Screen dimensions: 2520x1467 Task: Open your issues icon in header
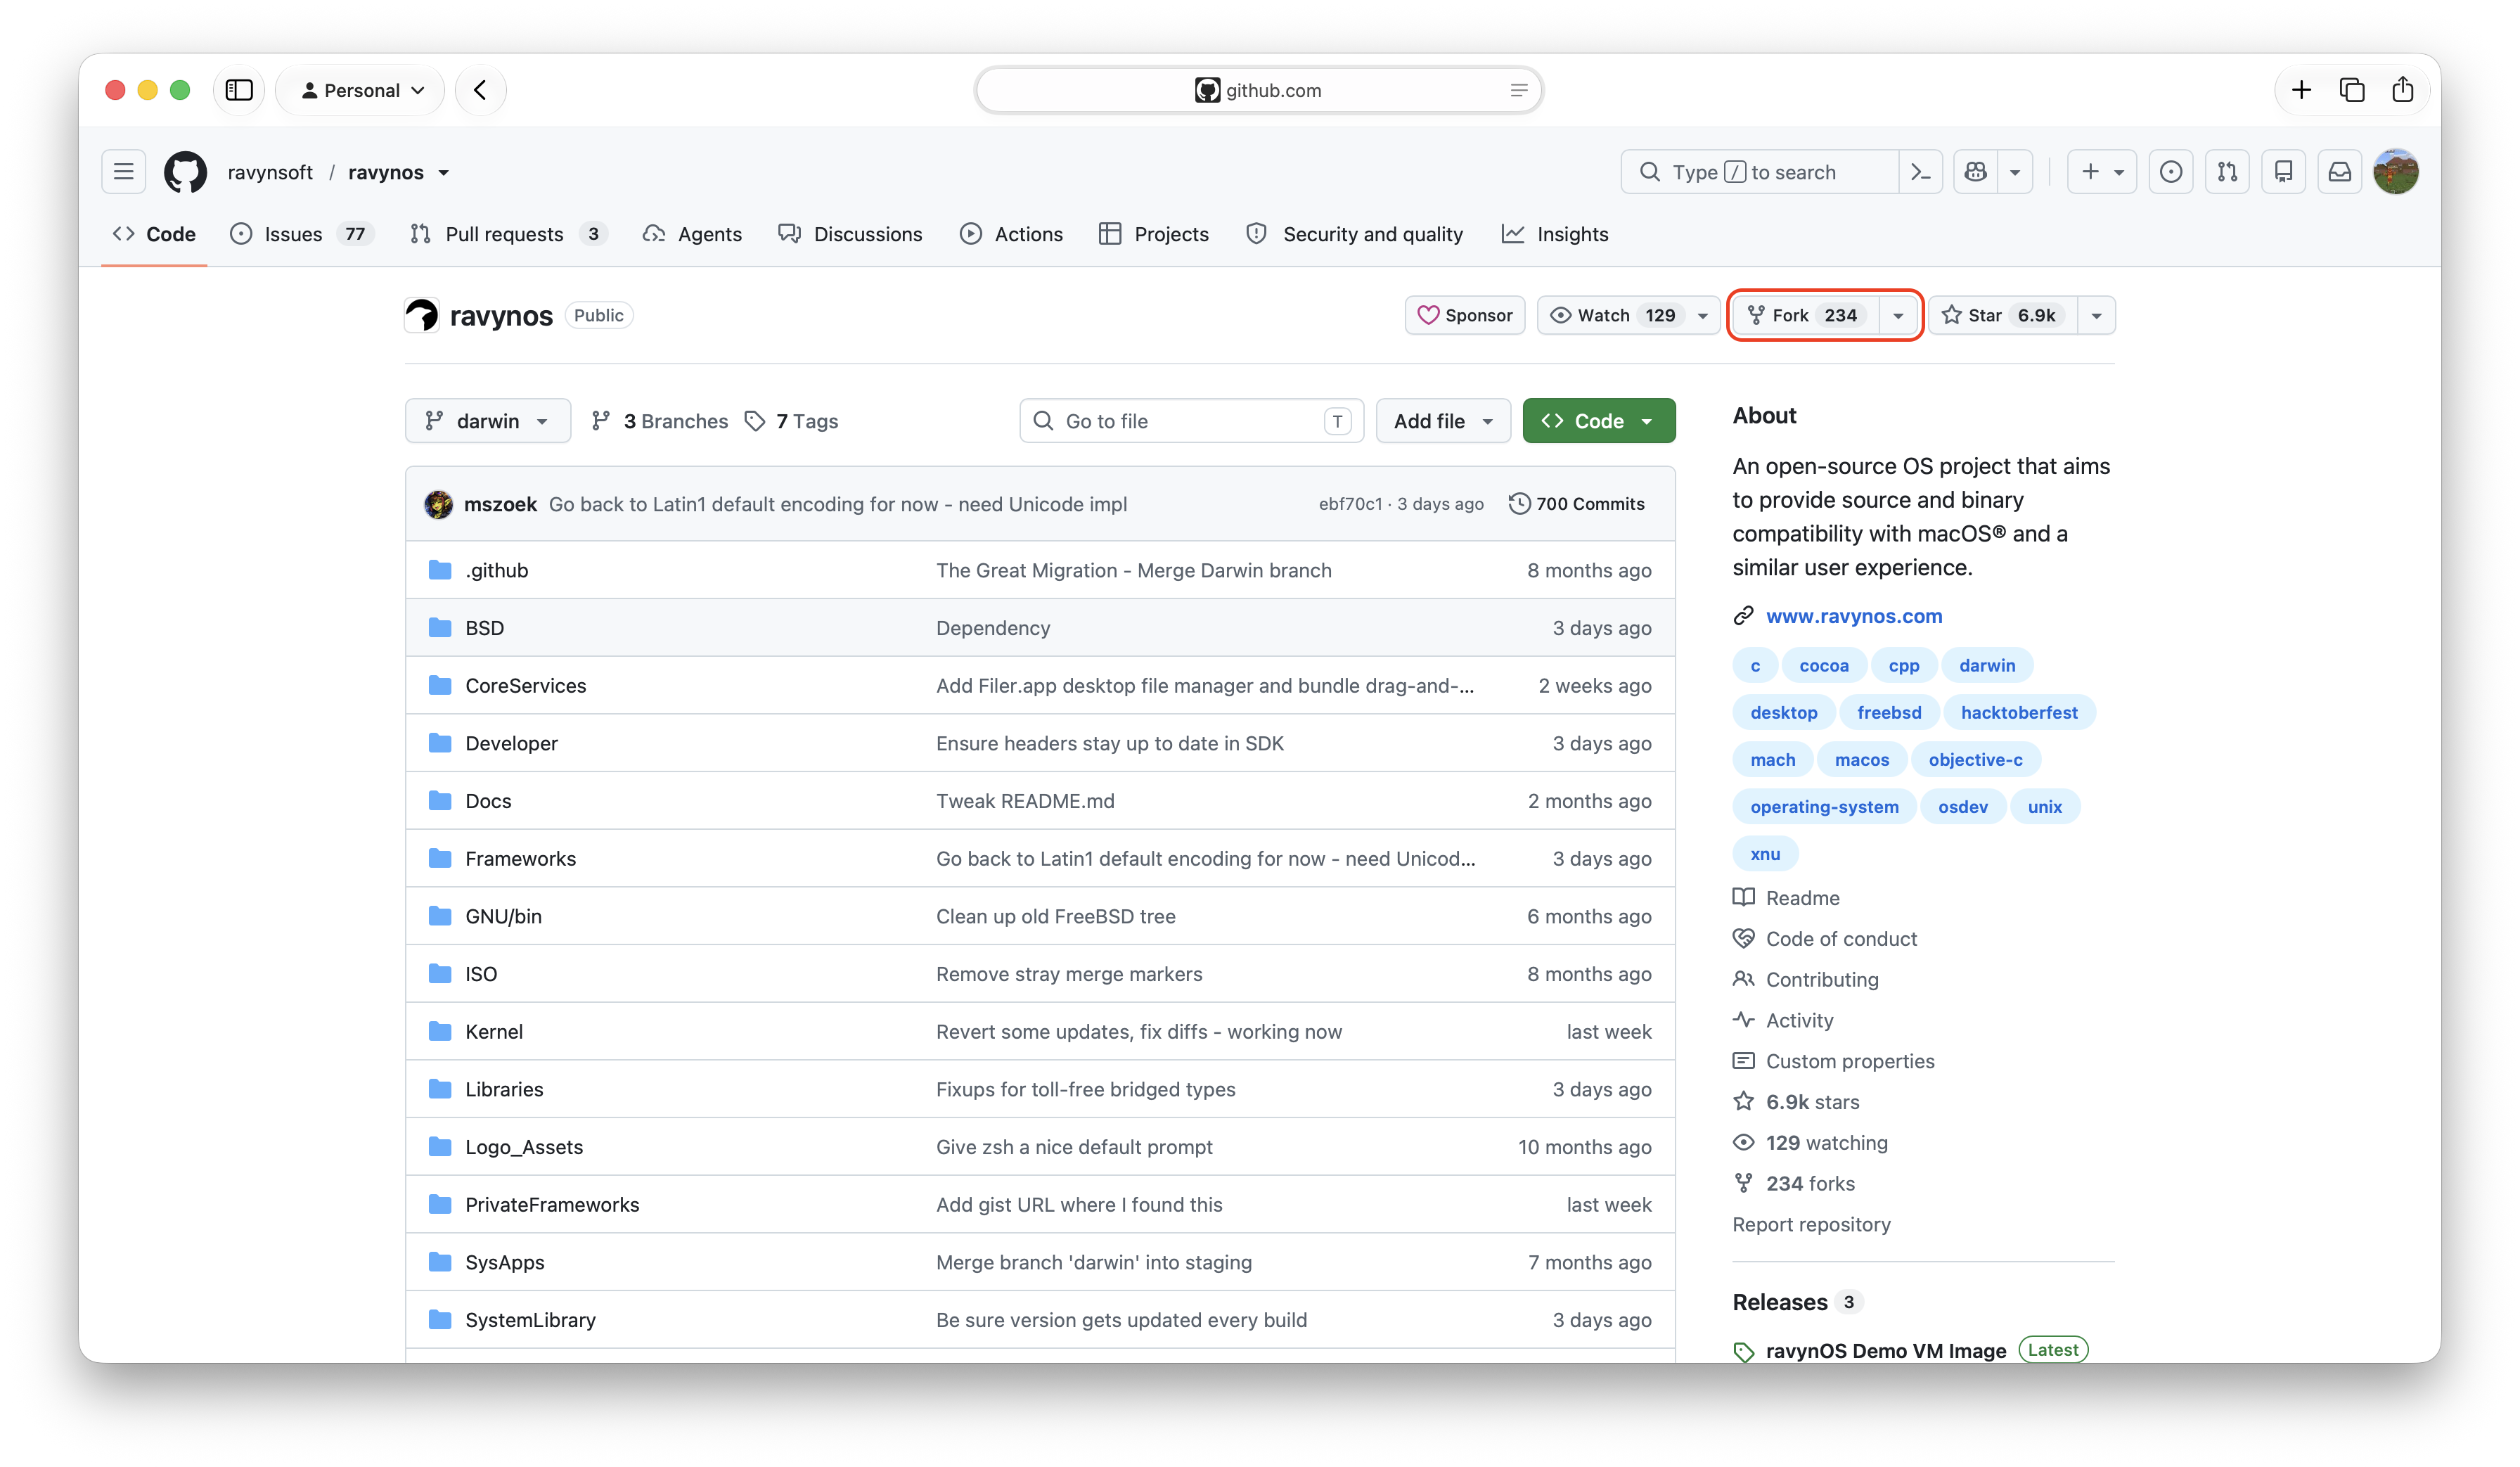(x=2170, y=172)
